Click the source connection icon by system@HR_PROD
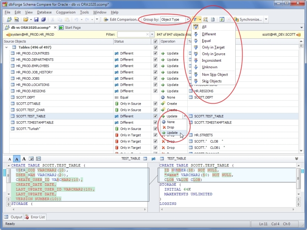Viewport: 307px width, 230px height. pyautogui.click(x=8, y=34)
